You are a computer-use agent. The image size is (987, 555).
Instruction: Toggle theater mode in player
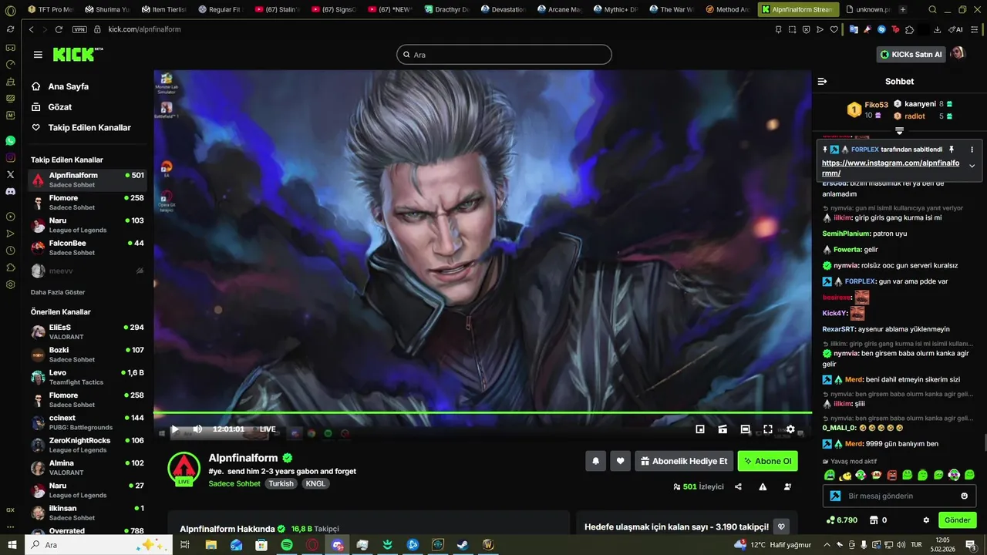pyautogui.click(x=745, y=429)
